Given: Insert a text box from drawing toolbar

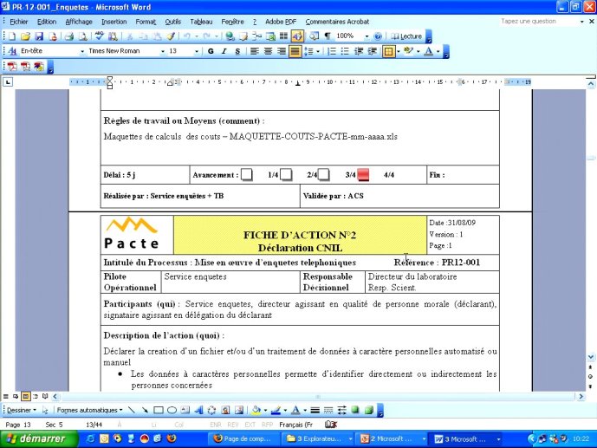Looking at the screenshot, I should [185, 410].
